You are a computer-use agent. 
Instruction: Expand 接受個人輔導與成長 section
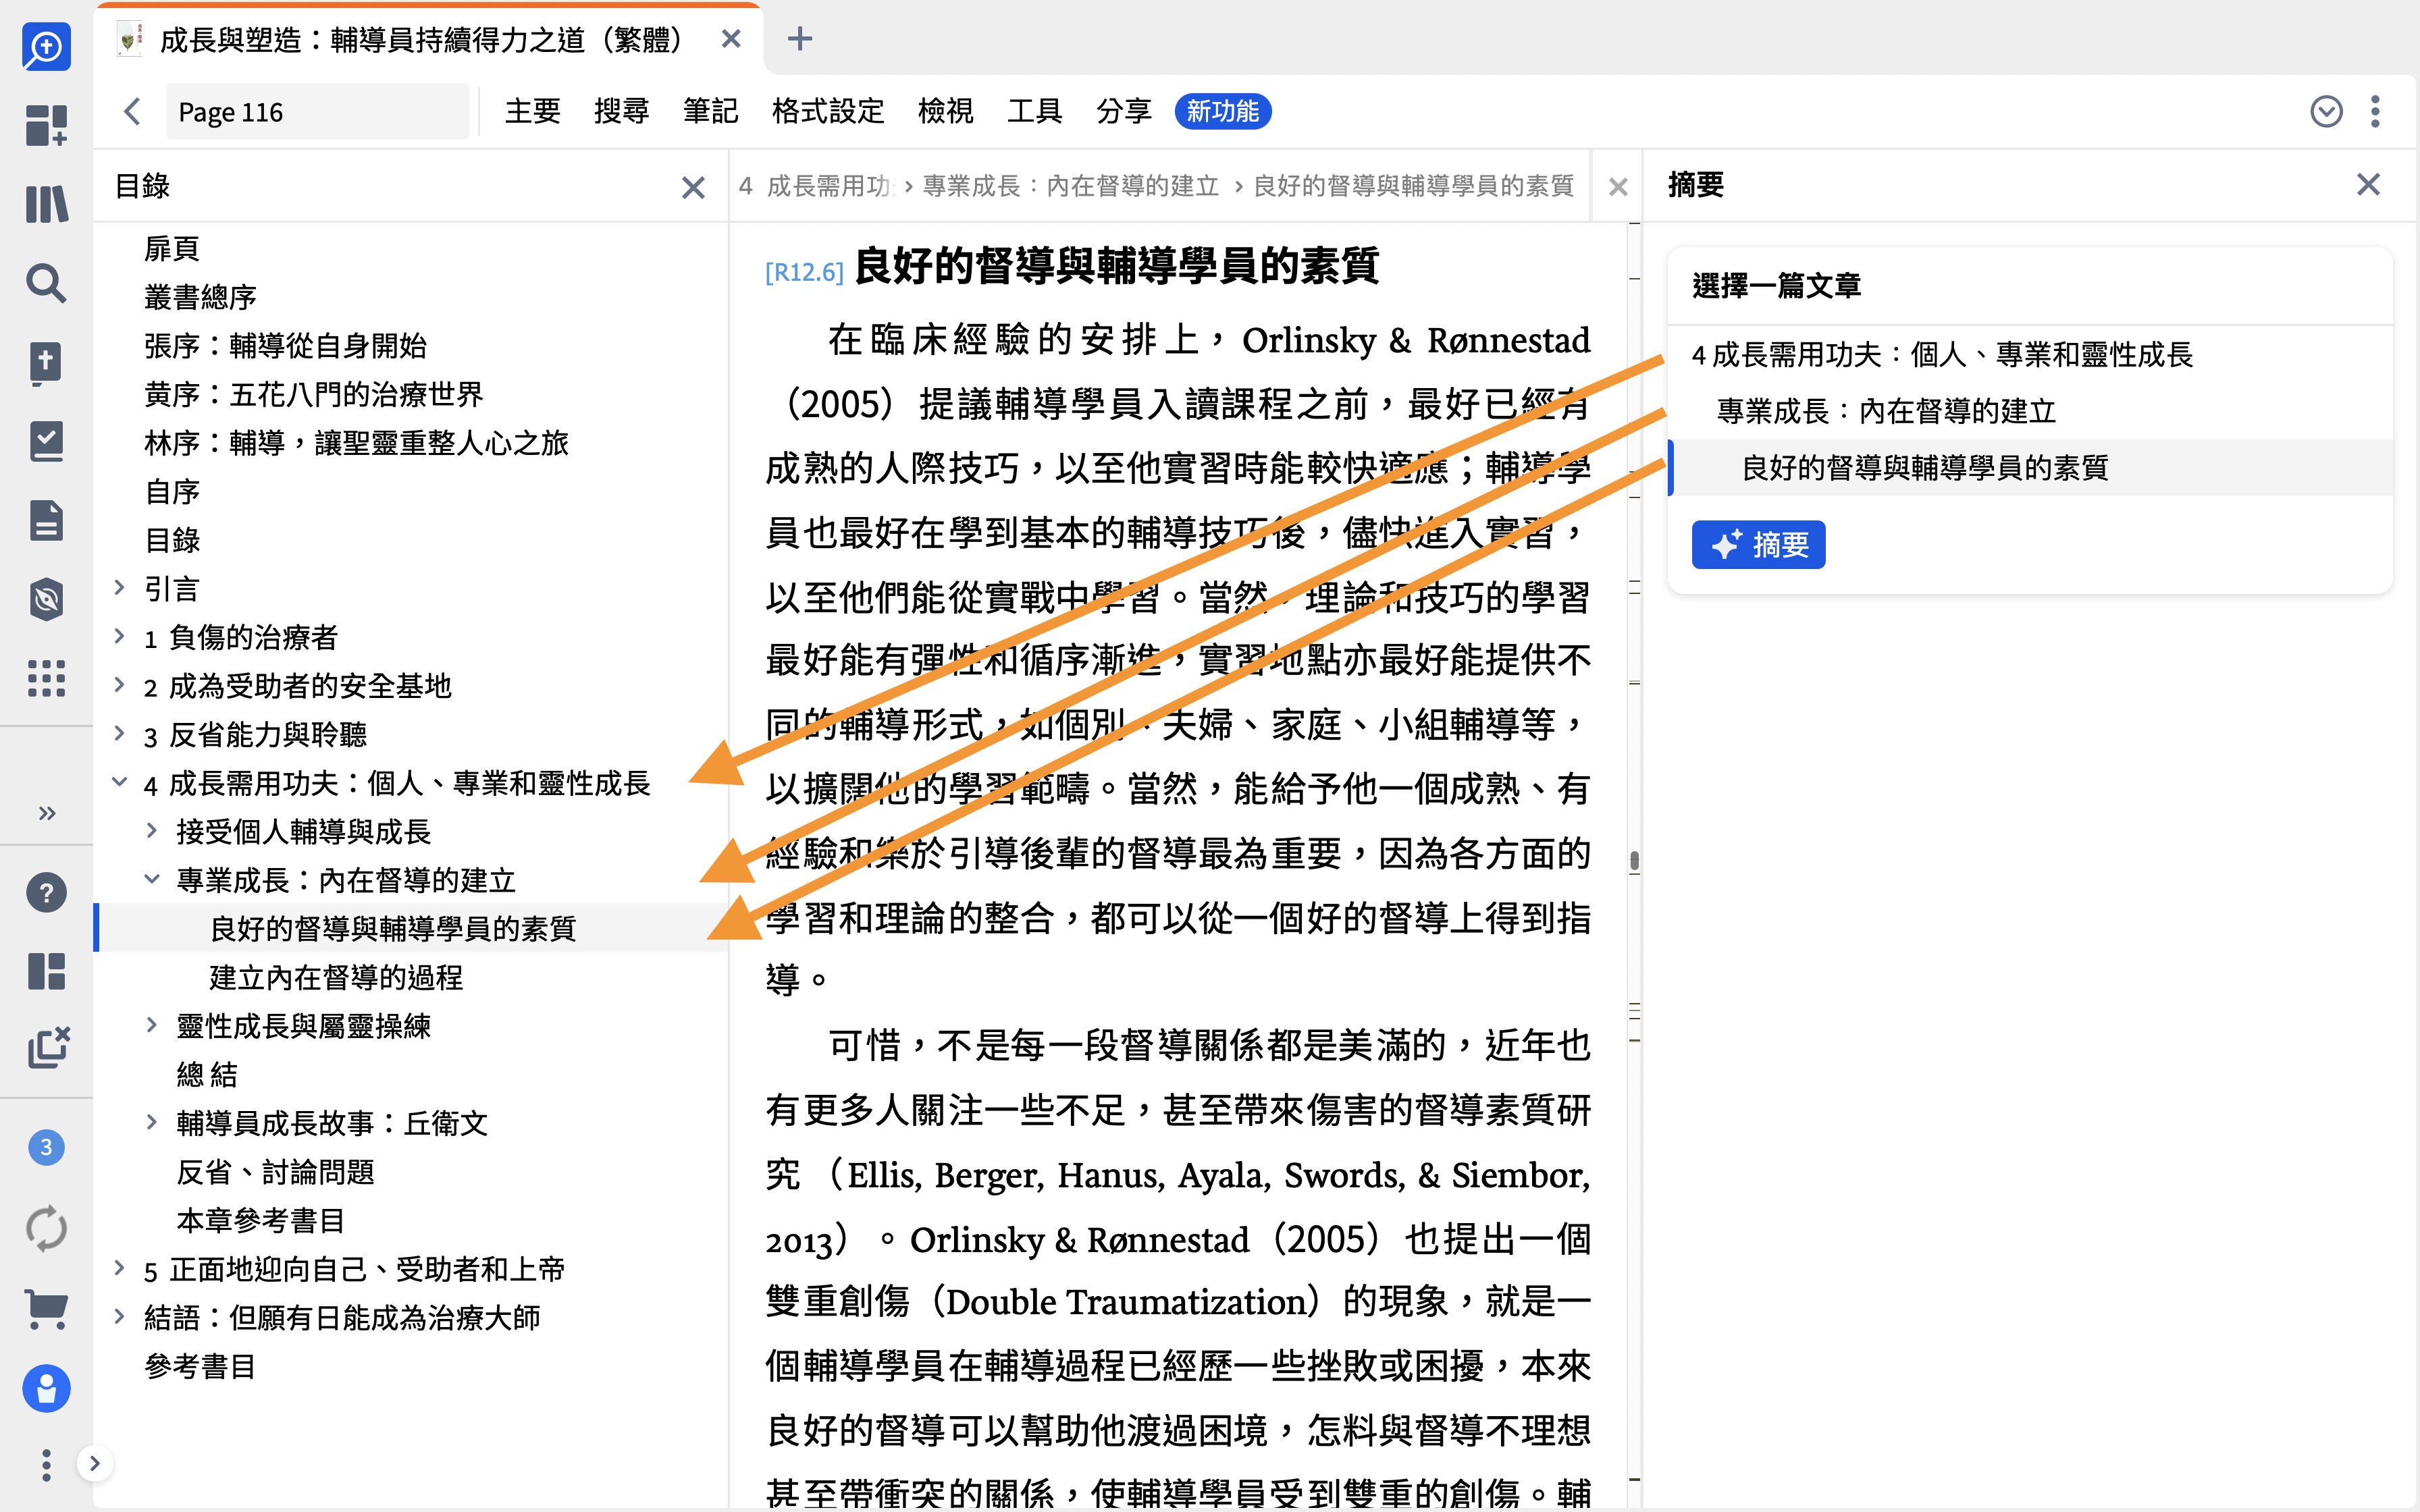click(x=151, y=830)
